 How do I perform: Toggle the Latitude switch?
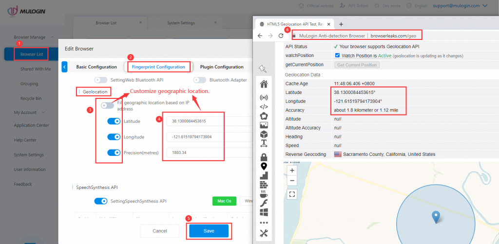[114, 121]
